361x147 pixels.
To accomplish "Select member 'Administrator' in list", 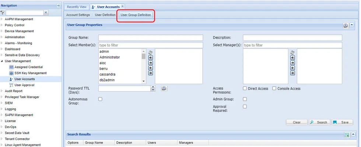I will [x=120, y=57].
